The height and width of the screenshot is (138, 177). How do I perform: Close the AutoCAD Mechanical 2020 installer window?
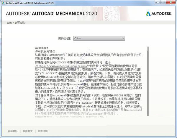171,2
